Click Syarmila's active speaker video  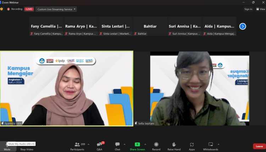pyautogui.click(x=67, y=88)
